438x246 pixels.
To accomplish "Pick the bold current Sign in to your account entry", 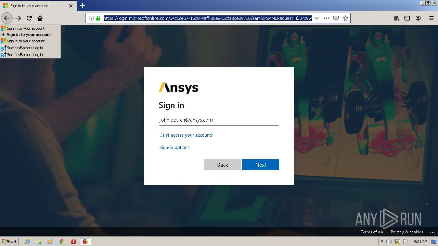I will [x=30, y=35].
